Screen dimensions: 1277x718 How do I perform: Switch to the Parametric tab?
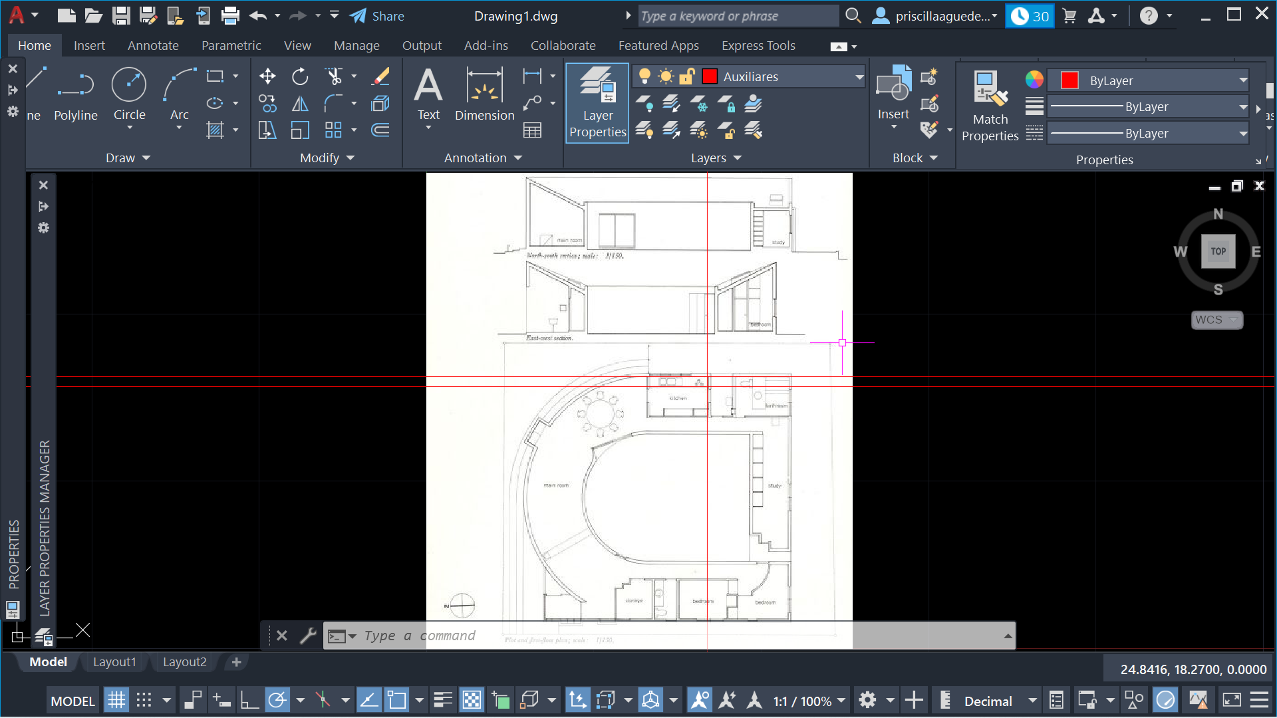(x=231, y=45)
